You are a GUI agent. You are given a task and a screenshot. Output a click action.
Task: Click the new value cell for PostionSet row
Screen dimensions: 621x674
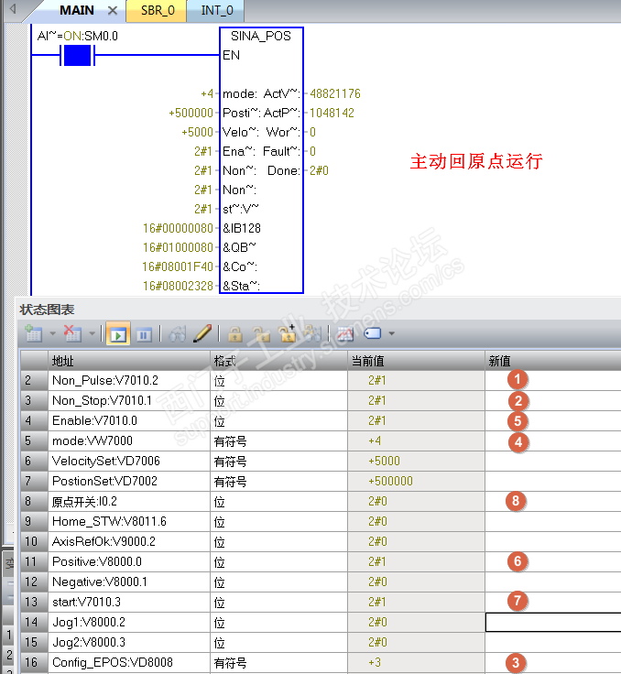tap(553, 481)
